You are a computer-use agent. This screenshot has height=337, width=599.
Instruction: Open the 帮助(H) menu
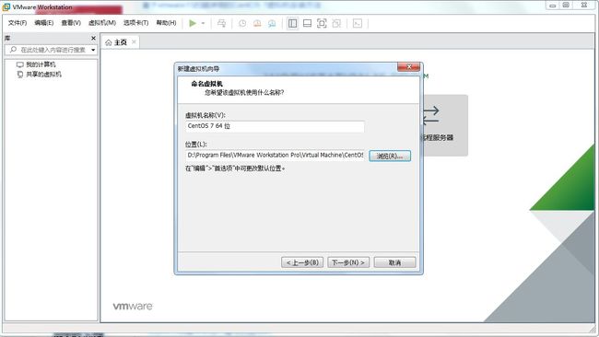(x=166, y=23)
